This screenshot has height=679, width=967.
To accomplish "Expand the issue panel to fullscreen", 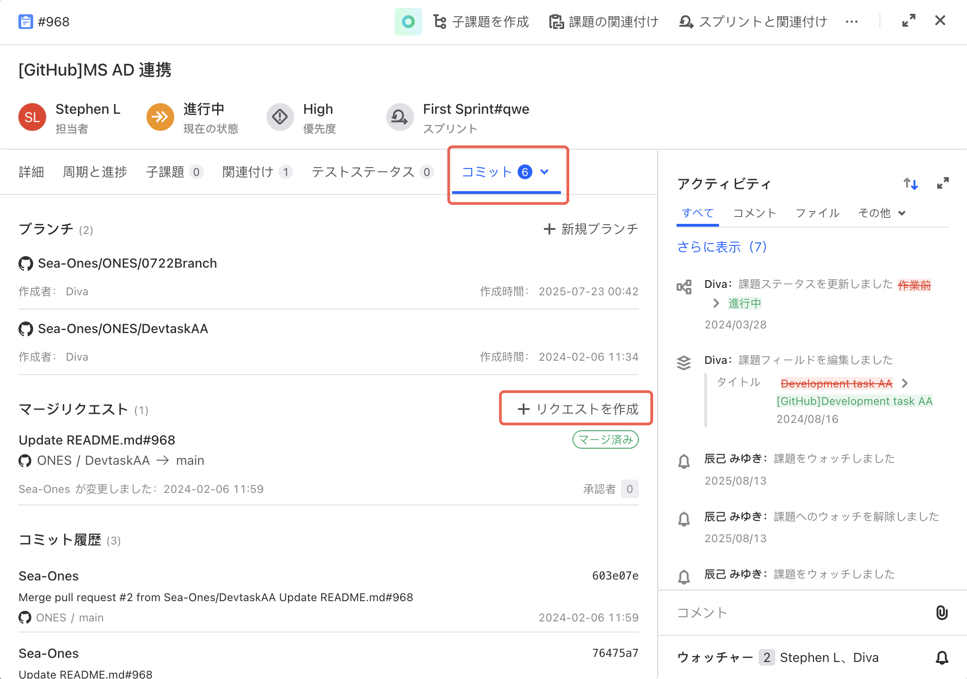I will pos(908,21).
